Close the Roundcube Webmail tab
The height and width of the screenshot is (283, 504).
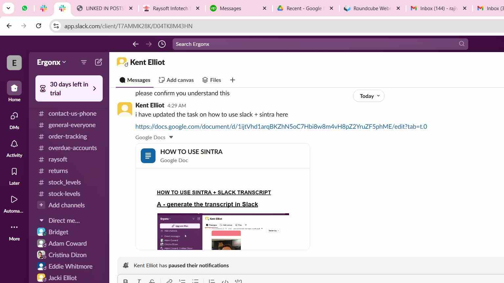[x=398, y=8]
